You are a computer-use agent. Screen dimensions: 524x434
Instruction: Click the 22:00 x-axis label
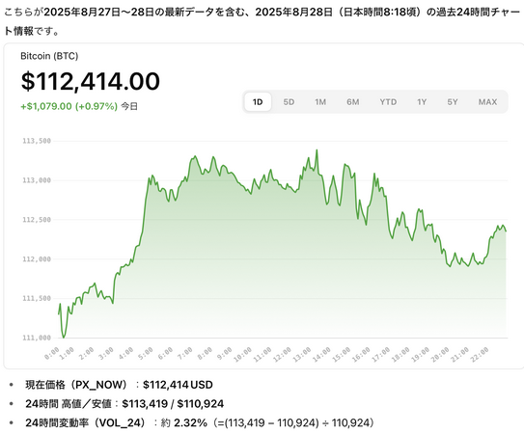pos(480,355)
